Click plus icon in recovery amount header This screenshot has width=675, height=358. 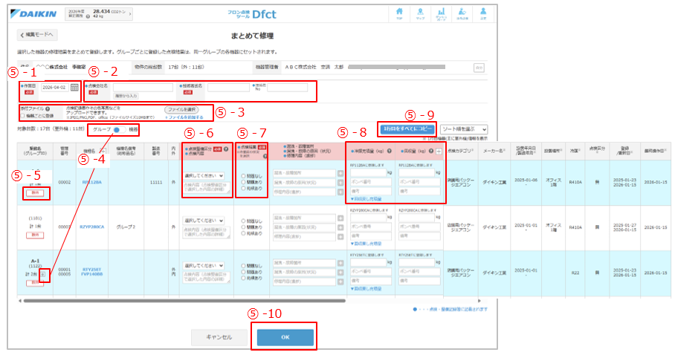pyautogui.click(x=439, y=152)
